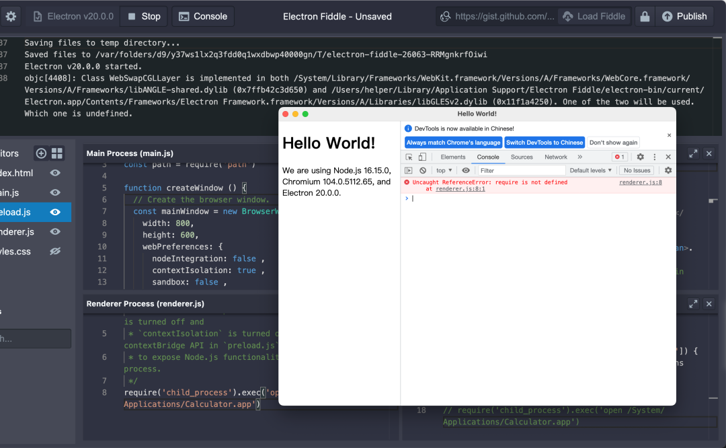This screenshot has width=726, height=448.
Task: Switch to the DevTools Elements tab
Action: (453, 157)
